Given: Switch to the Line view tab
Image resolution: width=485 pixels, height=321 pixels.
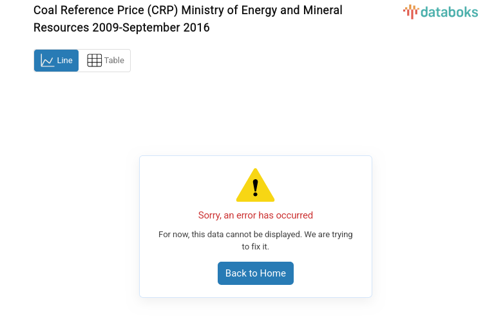Looking at the screenshot, I should tap(56, 61).
